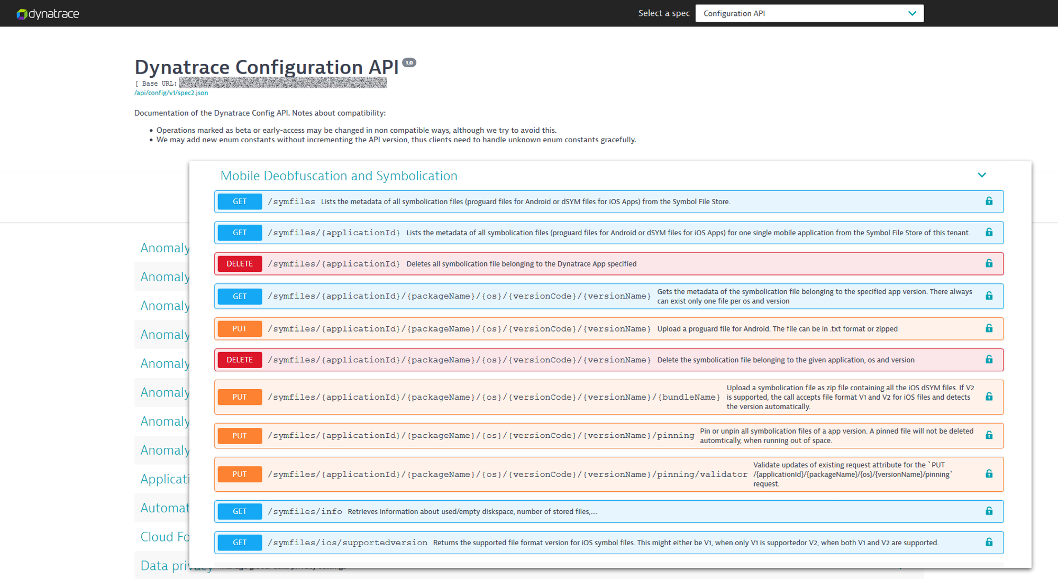Expand GET /symfiles/{applicationId} operation
1058x579 pixels.
coord(608,233)
